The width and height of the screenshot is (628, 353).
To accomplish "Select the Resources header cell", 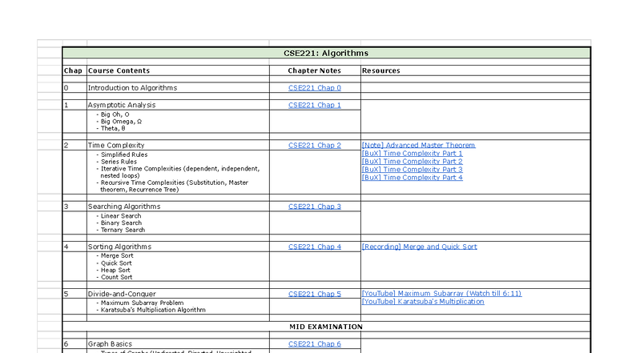I will [476, 70].
